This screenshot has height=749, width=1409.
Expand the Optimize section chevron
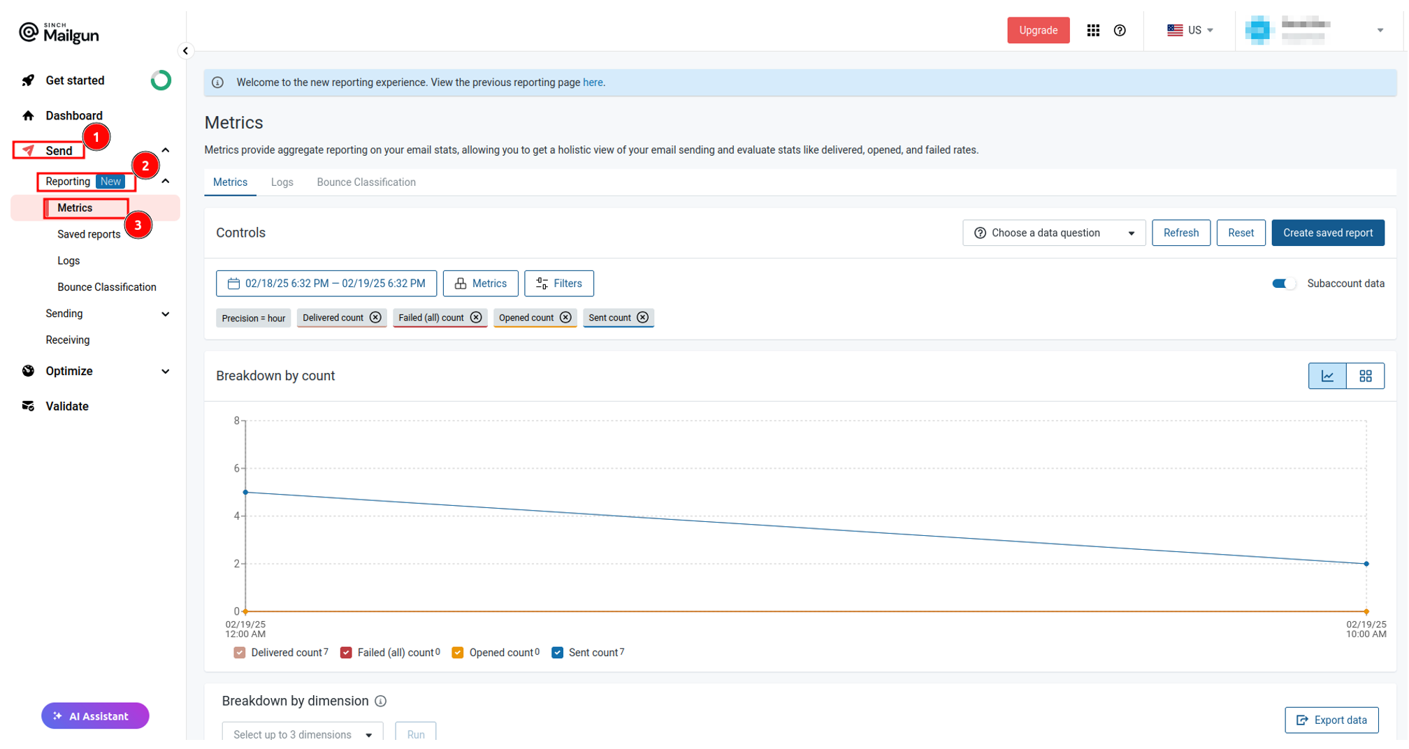point(166,371)
